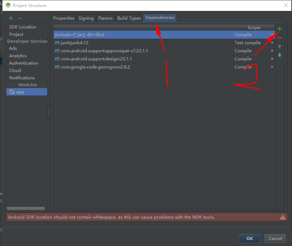Remove selected dependency using the red minus icon
Viewport: 292px width, 246px height.
coord(279,37)
